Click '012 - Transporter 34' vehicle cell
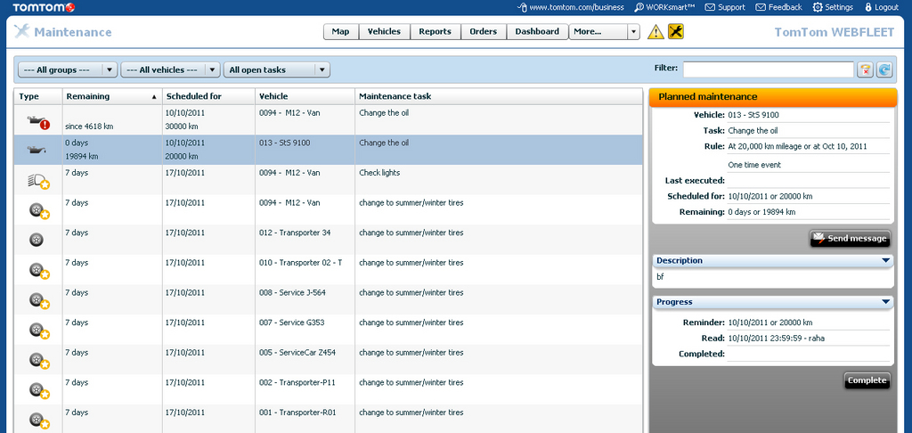 coord(295,233)
